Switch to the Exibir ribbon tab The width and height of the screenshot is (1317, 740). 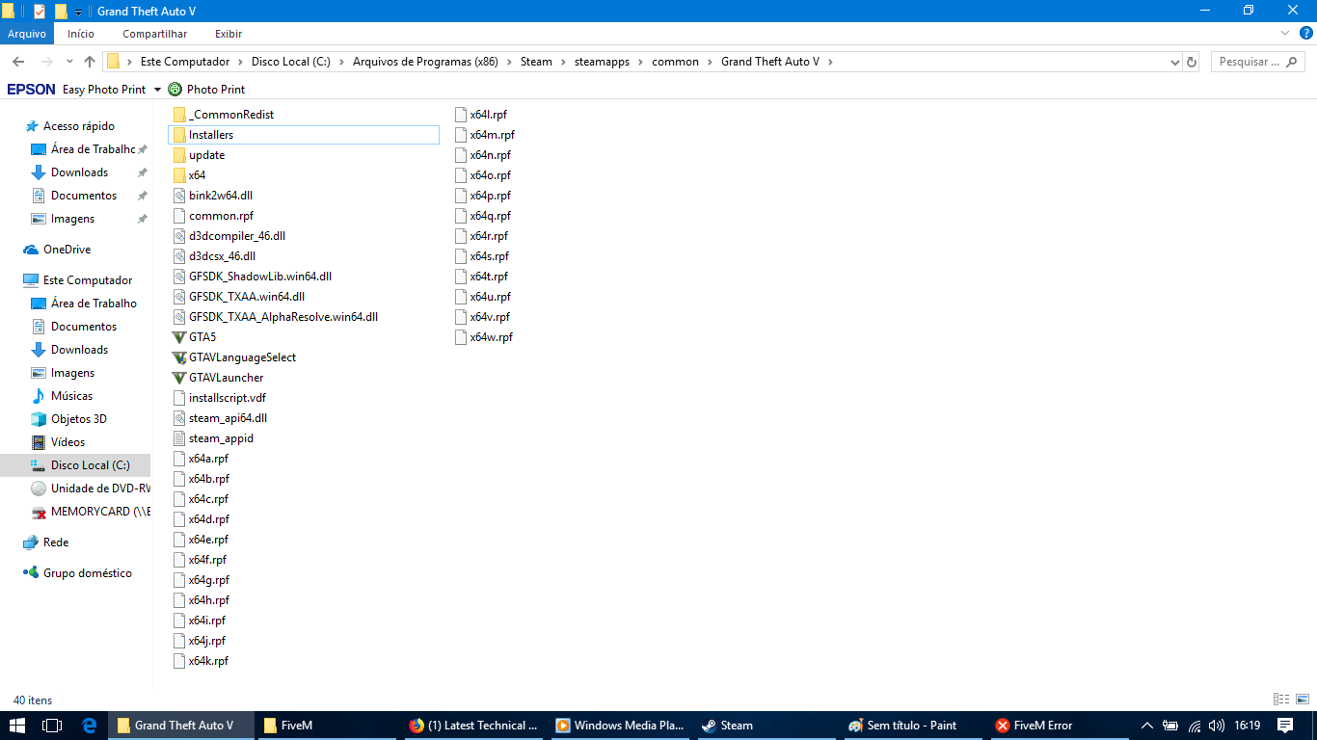pos(228,34)
